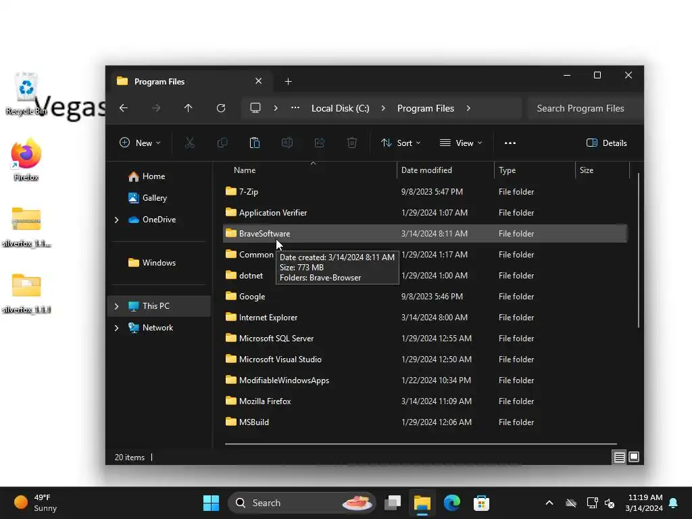The image size is (692, 519).
Task: Sort by Date modified column header
Action: [445, 170]
